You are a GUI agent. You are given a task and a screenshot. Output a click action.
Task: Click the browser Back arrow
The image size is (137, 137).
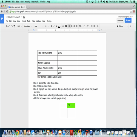pyautogui.click(x=2, y=12)
